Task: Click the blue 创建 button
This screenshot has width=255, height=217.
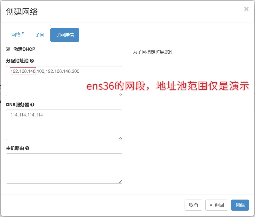Action: coord(240,205)
